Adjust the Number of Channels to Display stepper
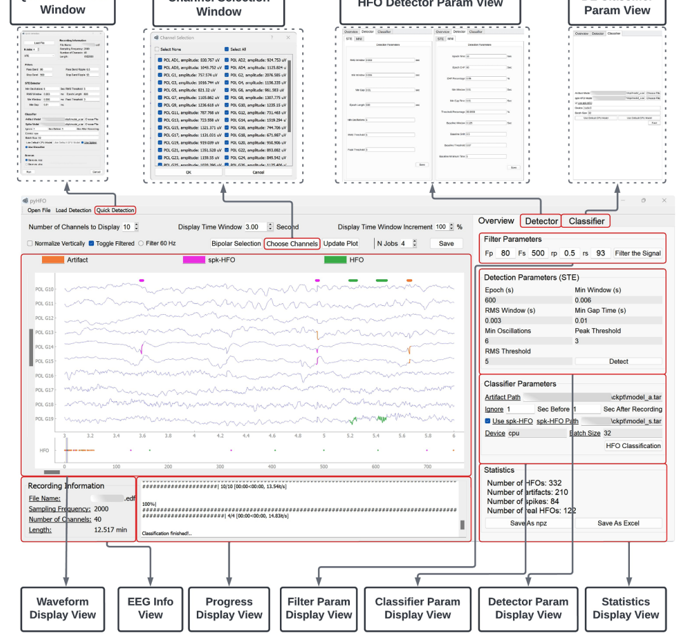The image size is (687, 641). point(137,227)
